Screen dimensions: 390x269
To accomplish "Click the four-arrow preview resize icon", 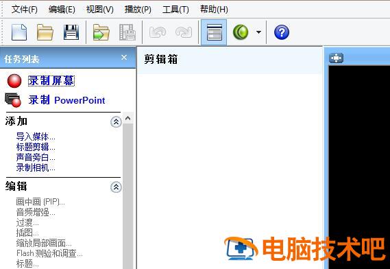I will 336,58.
